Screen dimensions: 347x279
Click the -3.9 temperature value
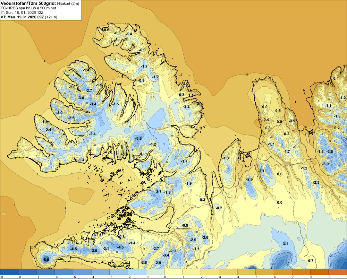pos(94,251)
